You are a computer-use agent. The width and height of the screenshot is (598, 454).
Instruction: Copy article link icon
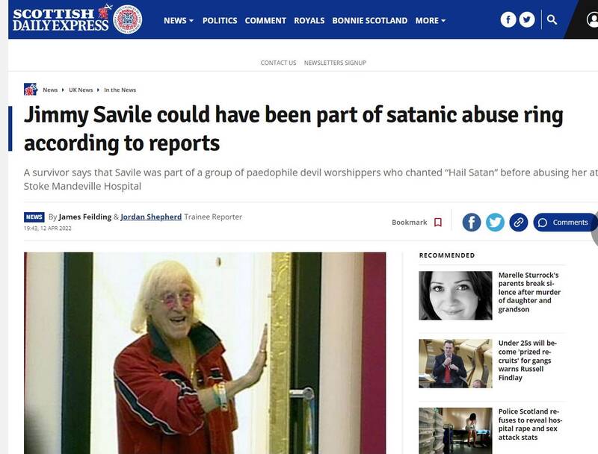click(519, 223)
